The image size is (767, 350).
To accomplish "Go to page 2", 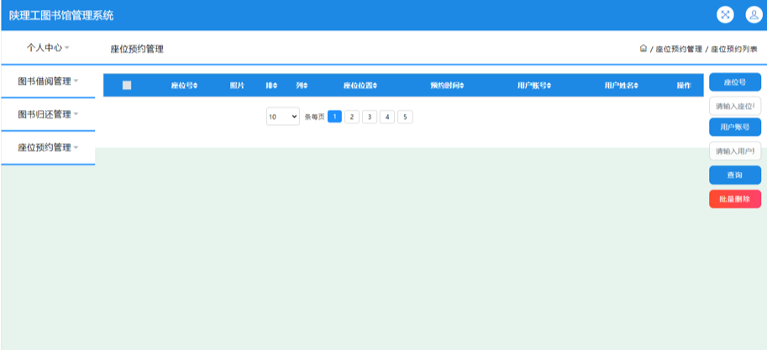I will 352,117.
